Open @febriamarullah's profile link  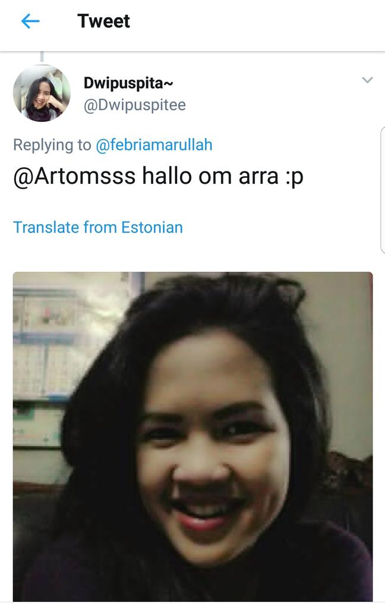(x=154, y=145)
